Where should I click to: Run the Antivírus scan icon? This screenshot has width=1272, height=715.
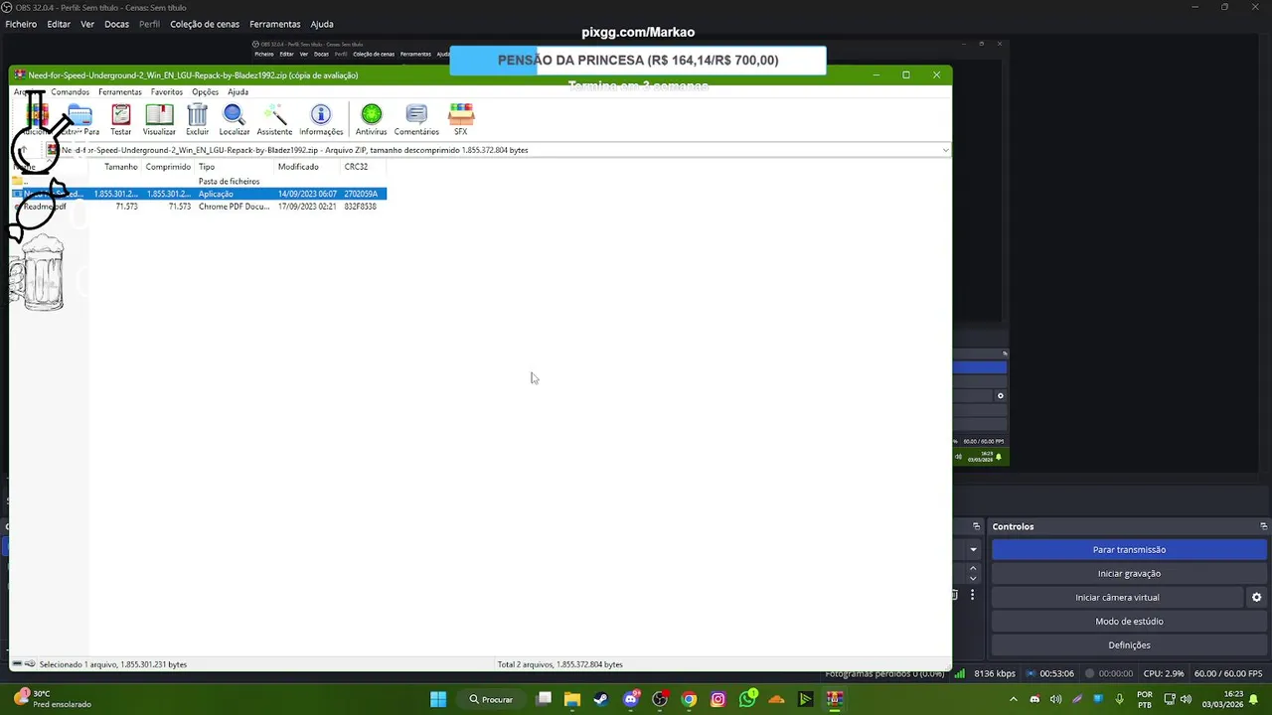(x=371, y=120)
